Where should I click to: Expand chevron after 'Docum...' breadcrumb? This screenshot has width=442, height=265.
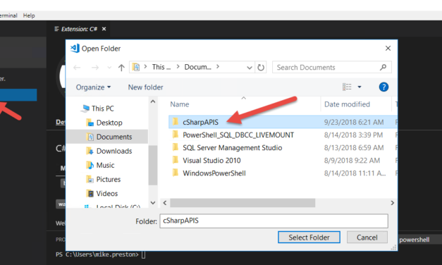pyautogui.click(x=218, y=66)
